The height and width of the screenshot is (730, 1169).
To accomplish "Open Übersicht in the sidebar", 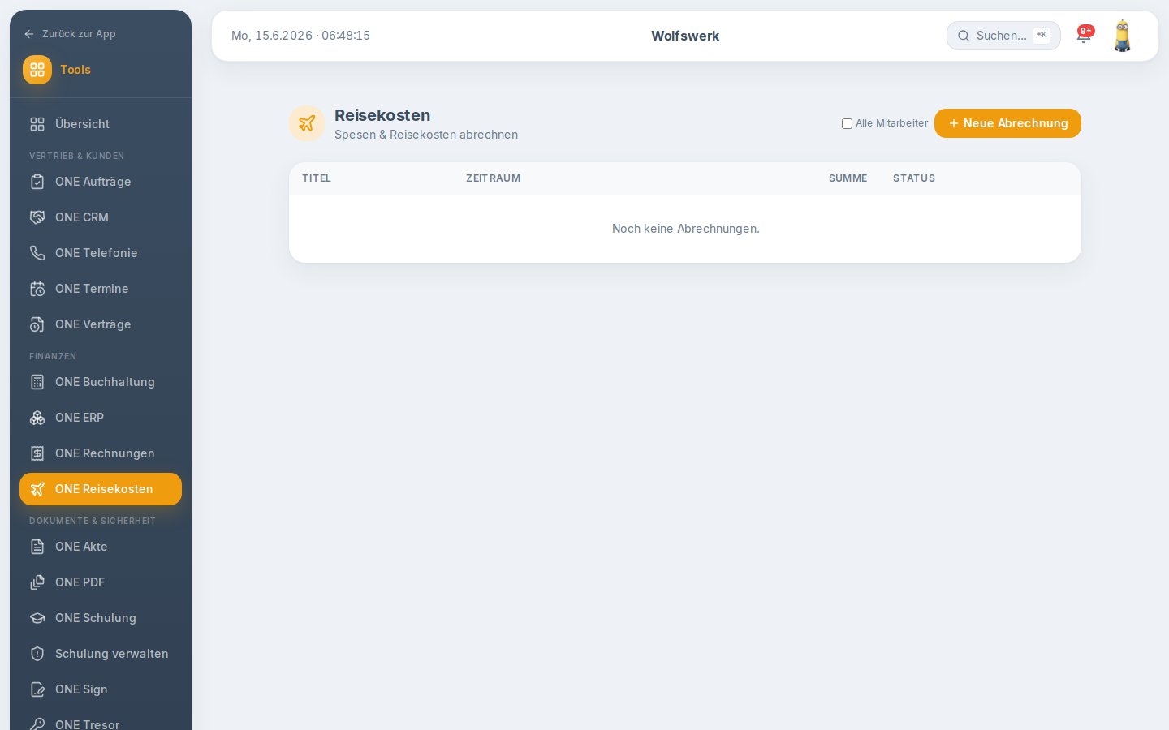I will [x=101, y=124].
